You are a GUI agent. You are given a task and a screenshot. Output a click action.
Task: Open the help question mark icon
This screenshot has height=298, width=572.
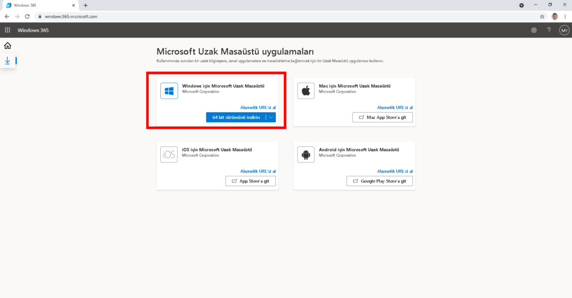549,30
